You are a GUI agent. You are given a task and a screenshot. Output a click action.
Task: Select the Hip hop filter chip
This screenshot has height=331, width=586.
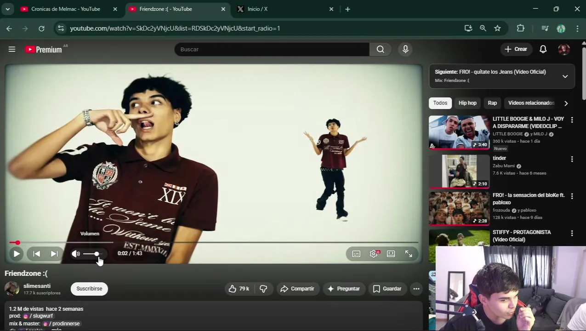pos(467,103)
